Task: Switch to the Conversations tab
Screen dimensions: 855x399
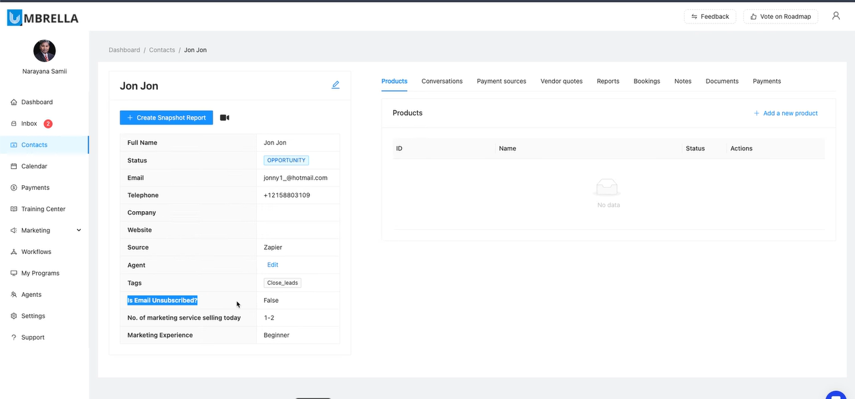Action: point(442,81)
